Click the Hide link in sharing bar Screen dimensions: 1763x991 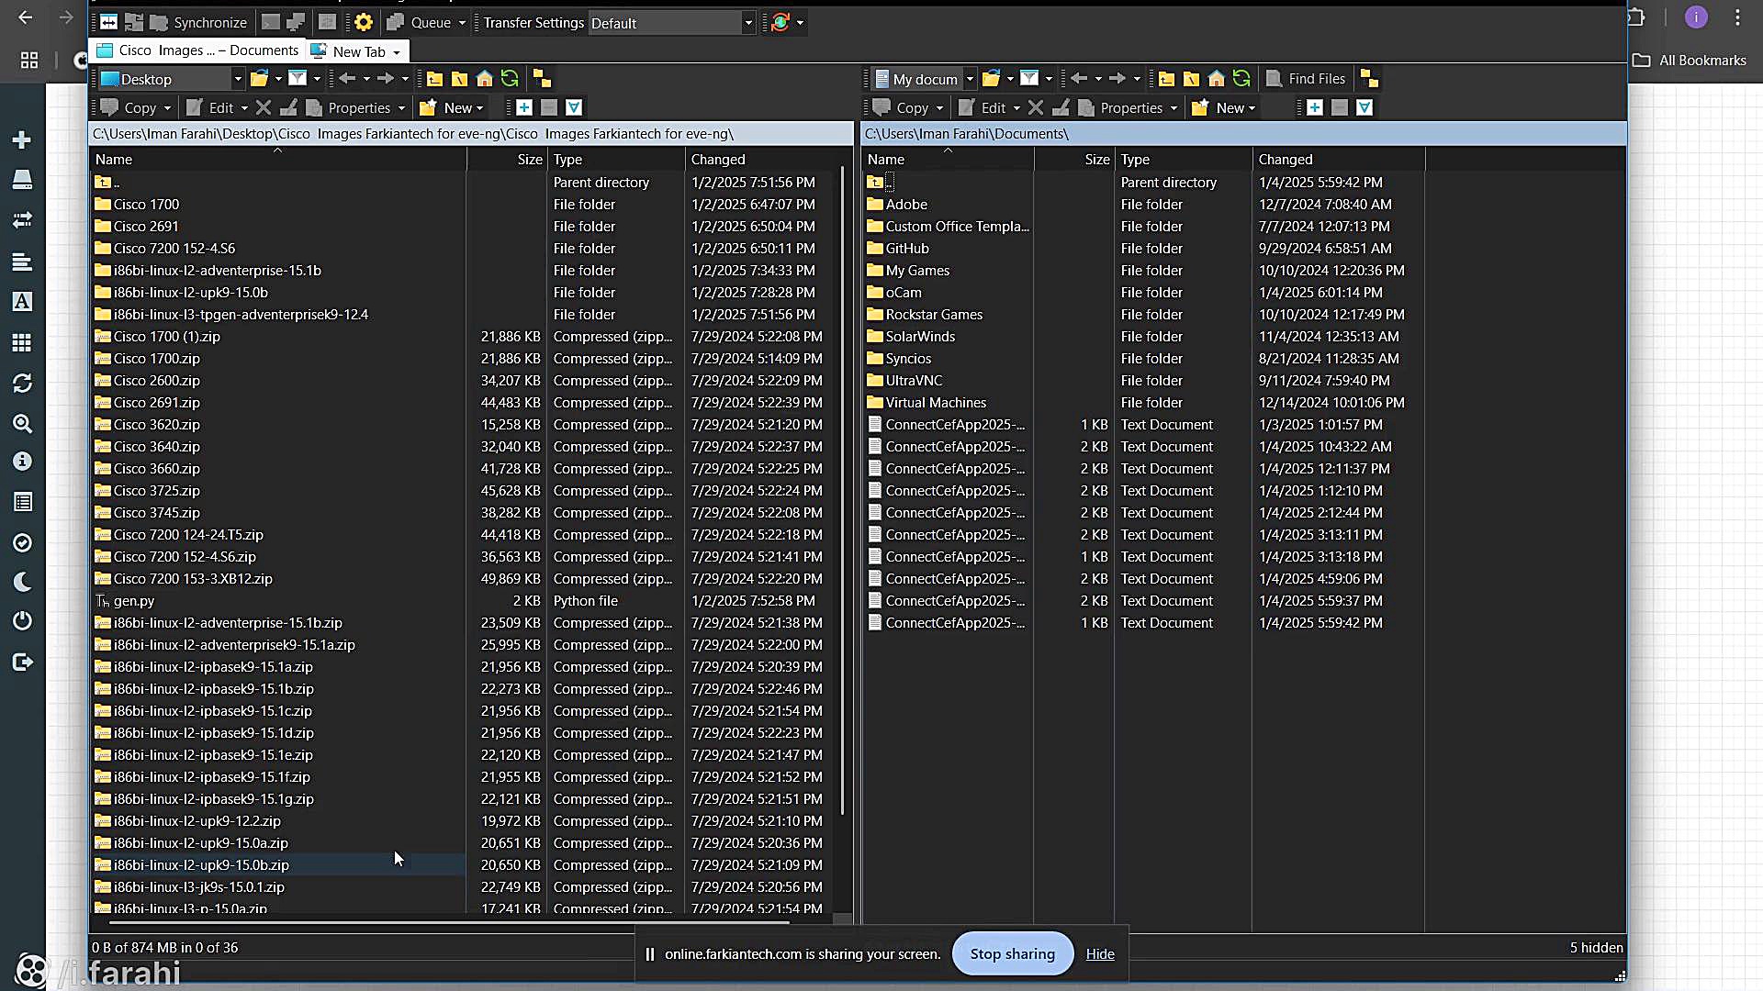(1099, 954)
